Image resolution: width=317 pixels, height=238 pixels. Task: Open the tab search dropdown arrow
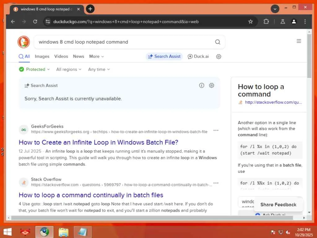(x=275, y=9)
